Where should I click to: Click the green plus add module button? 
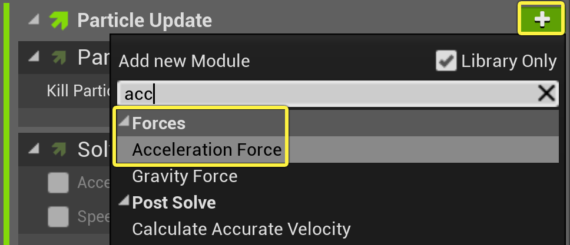click(x=542, y=19)
